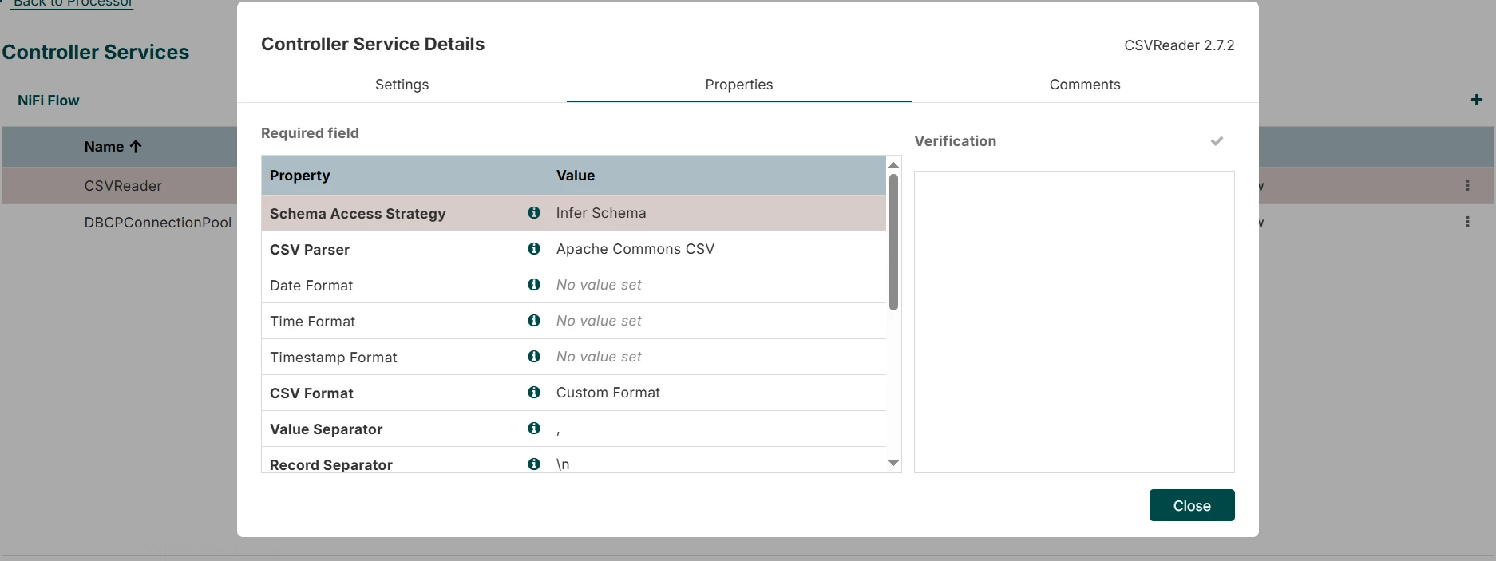
Task: Open the CSVReader row options menu
Action: tap(1467, 185)
